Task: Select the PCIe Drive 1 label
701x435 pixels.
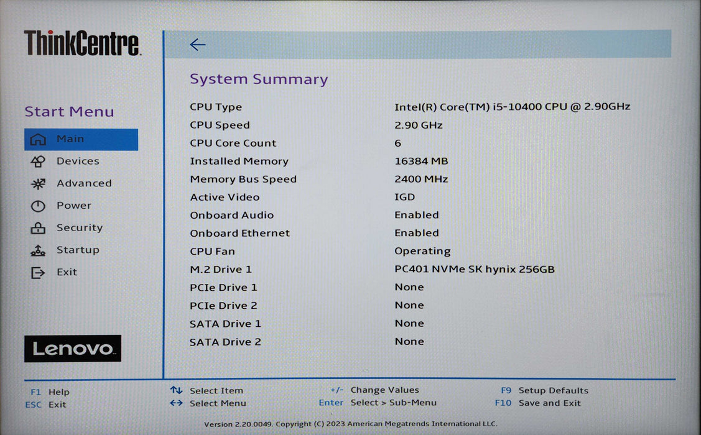Action: coord(223,288)
